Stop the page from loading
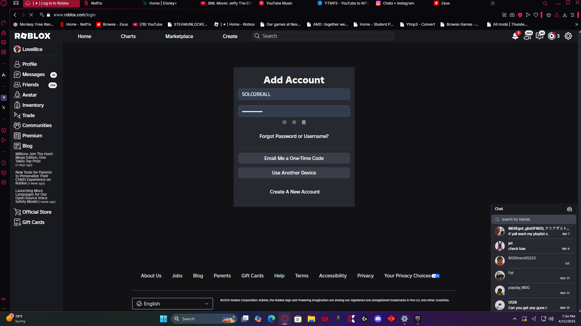The image size is (581, 326). tap(31, 15)
